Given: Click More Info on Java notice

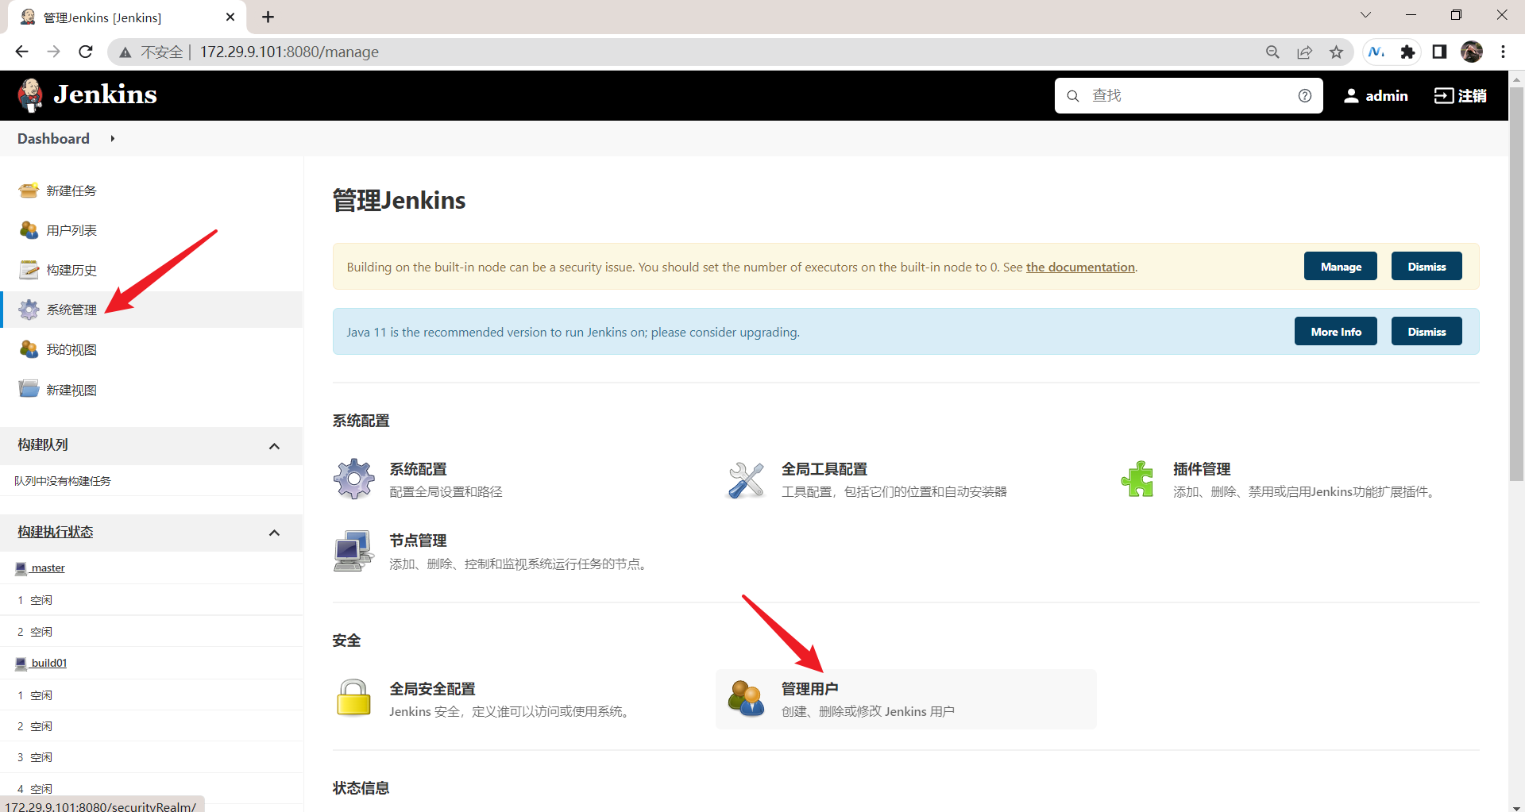Looking at the screenshot, I should 1336,332.
